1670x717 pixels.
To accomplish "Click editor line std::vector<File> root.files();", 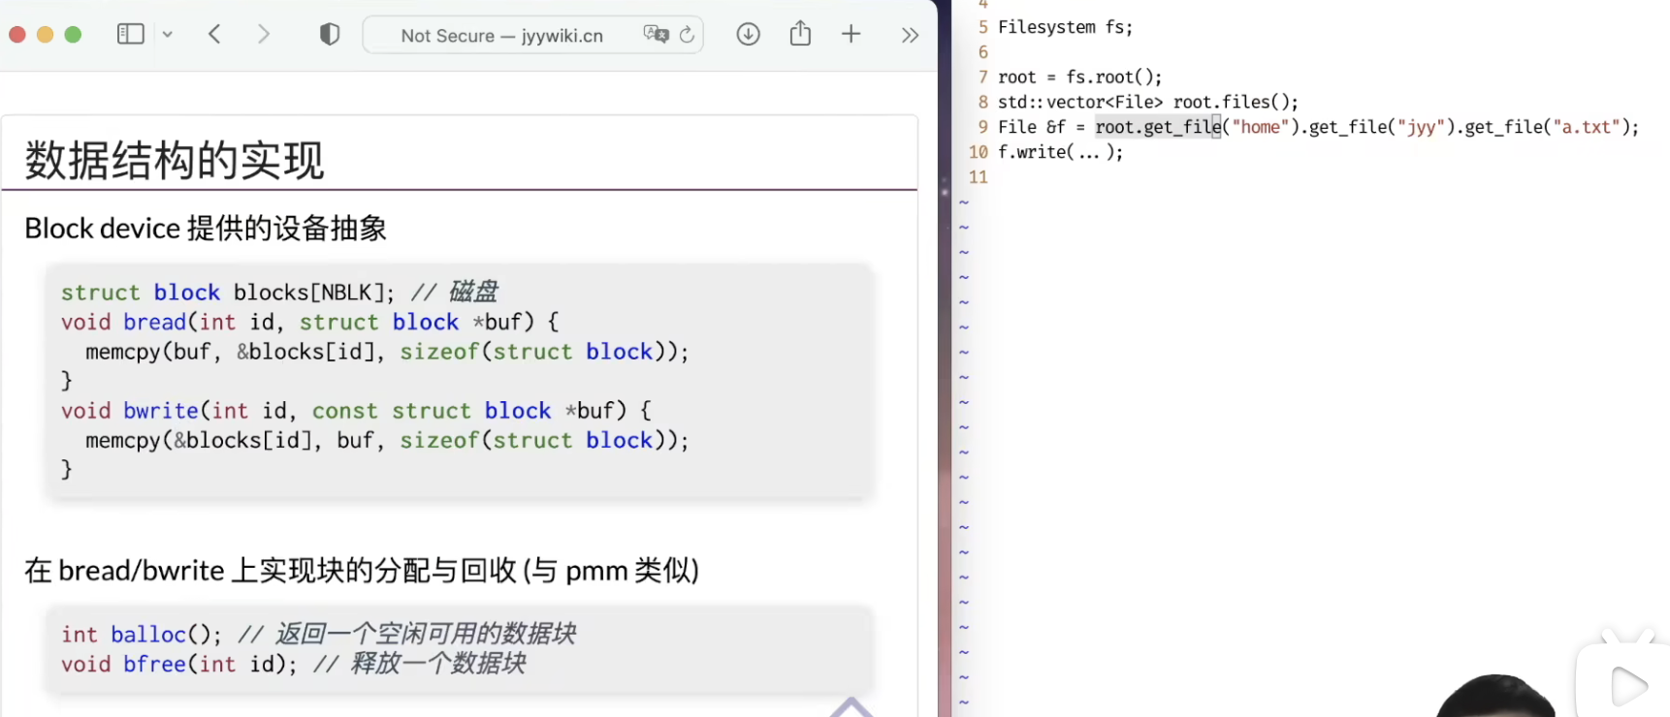I will (x=1148, y=103).
